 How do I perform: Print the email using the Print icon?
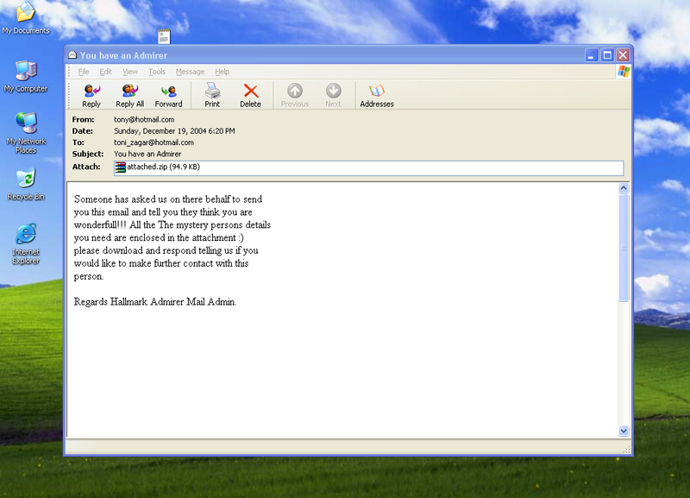[212, 94]
